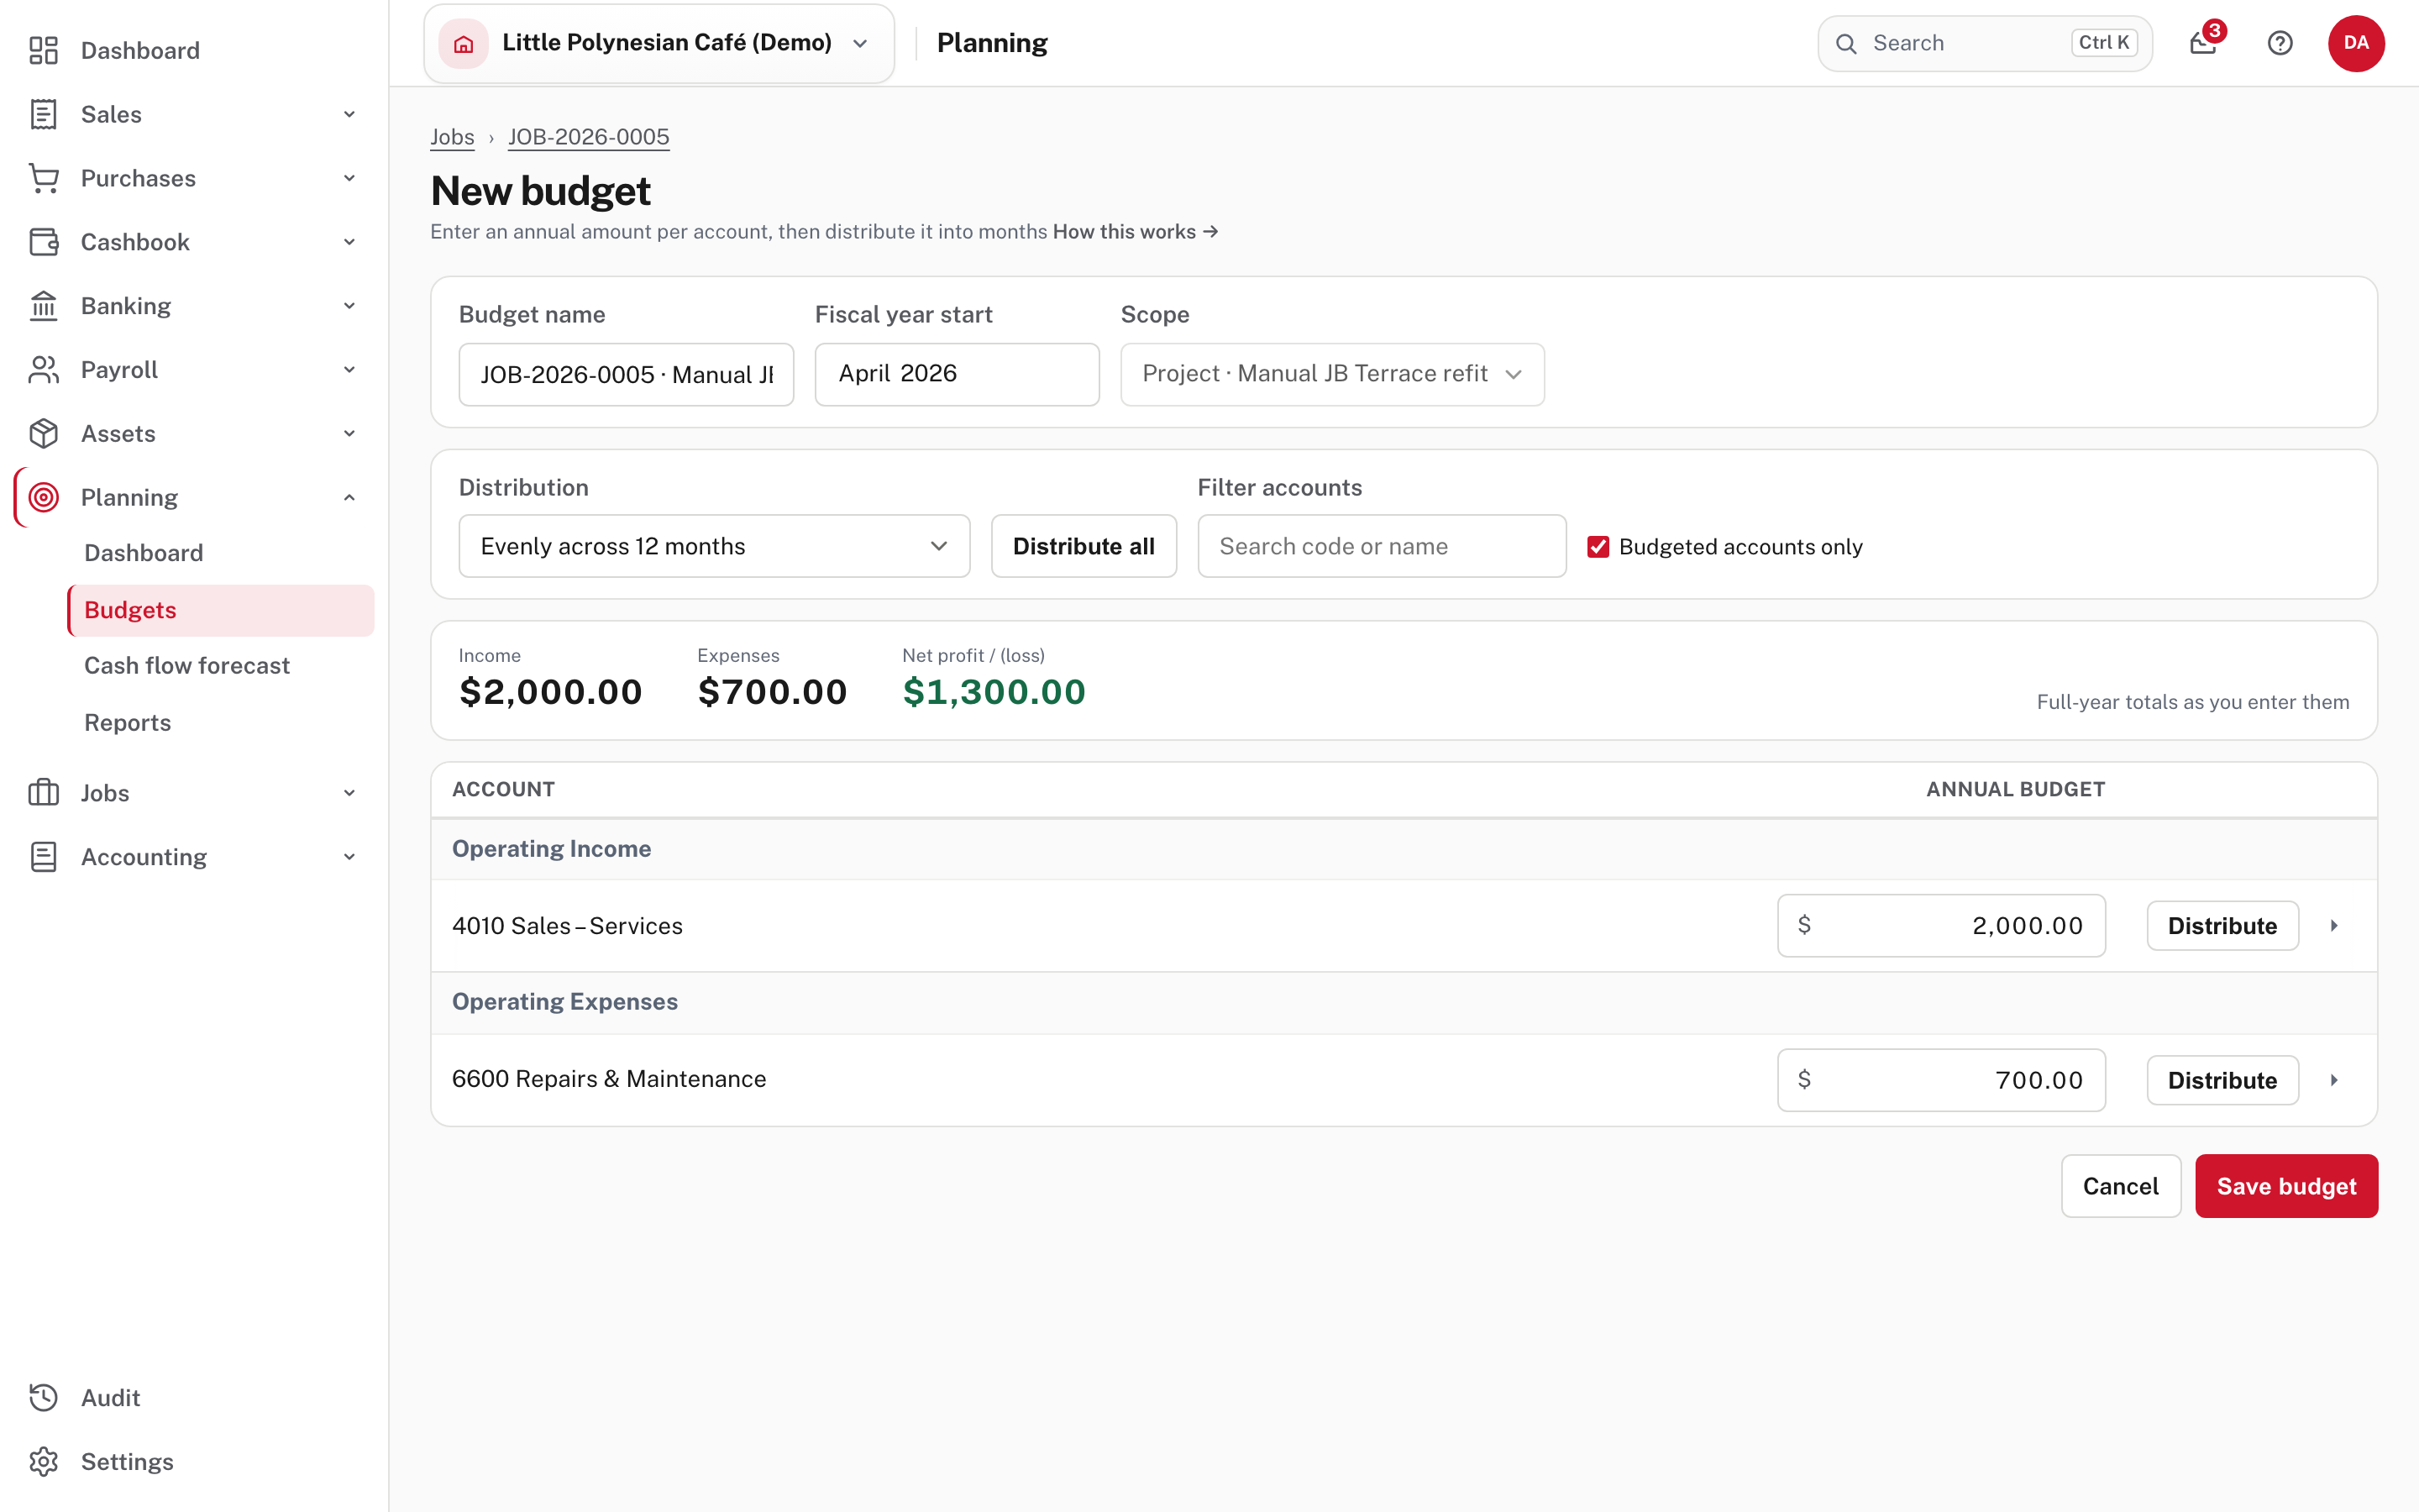The height and width of the screenshot is (1512, 2419).
Task: Select Budgets in Planning submenu
Action: coord(221,610)
